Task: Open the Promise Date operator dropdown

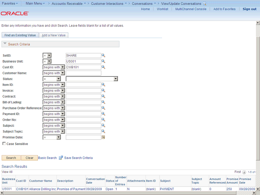Action: (52, 137)
